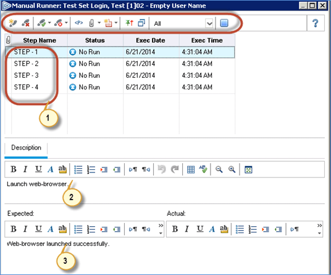Click the Add Step icon in the toolbar
Screen dimensions: 331x275
click(x=13, y=23)
